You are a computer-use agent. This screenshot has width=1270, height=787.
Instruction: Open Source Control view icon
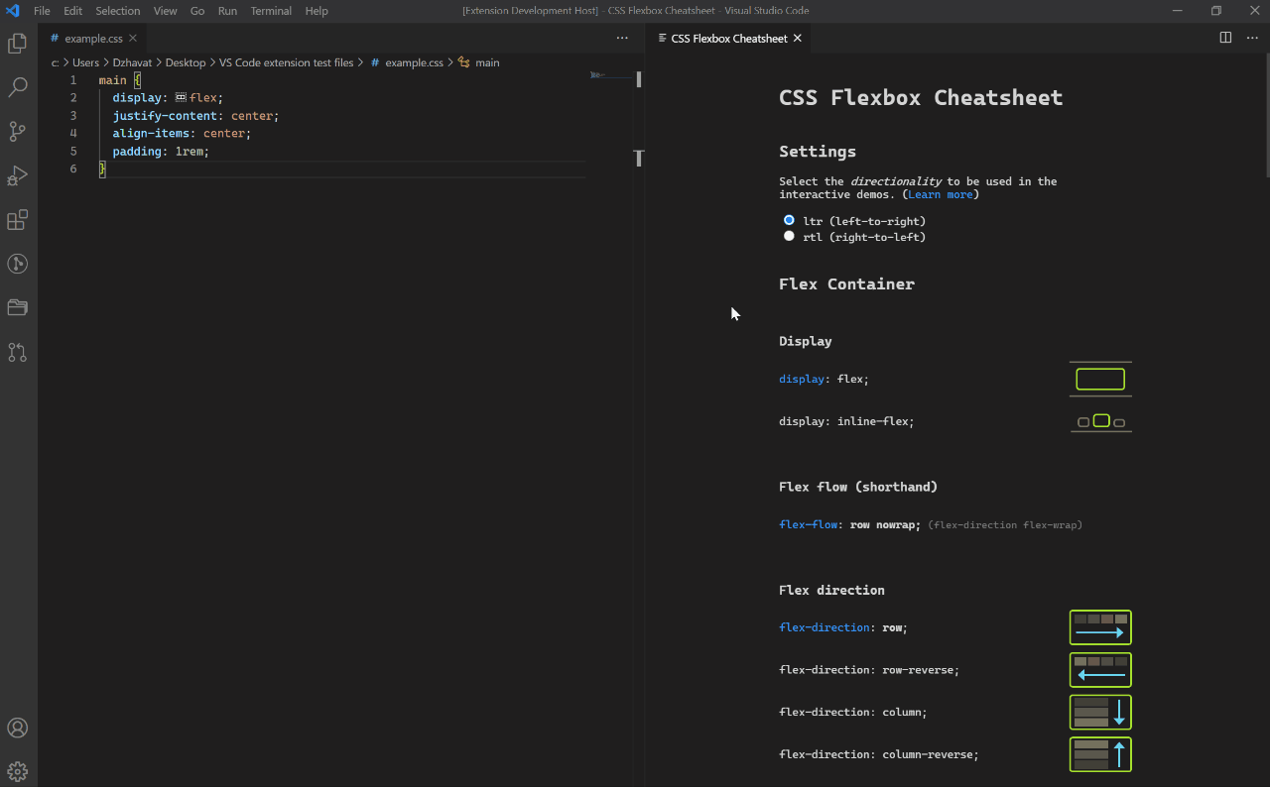coord(17,131)
